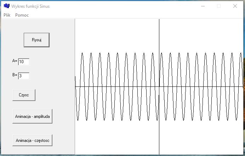Maximize the Wykres funkcji Sinus window
Screen dimensions: 245x156
tap(219, 6)
